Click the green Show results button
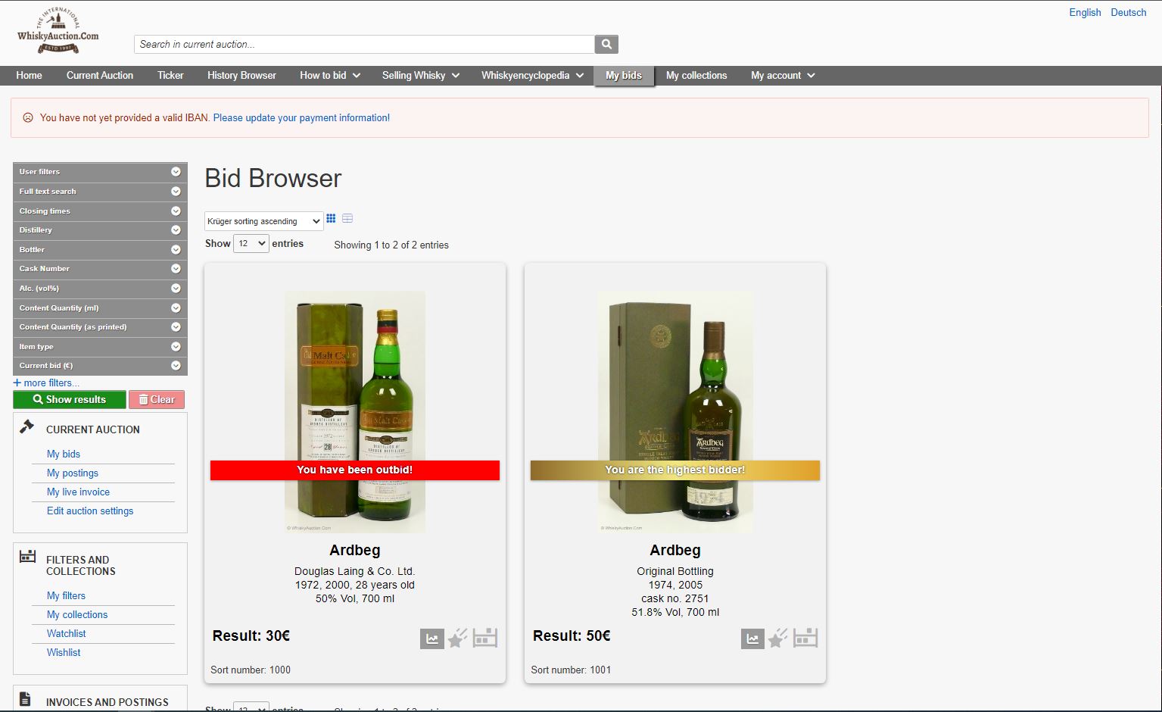1162x712 pixels. [70, 400]
